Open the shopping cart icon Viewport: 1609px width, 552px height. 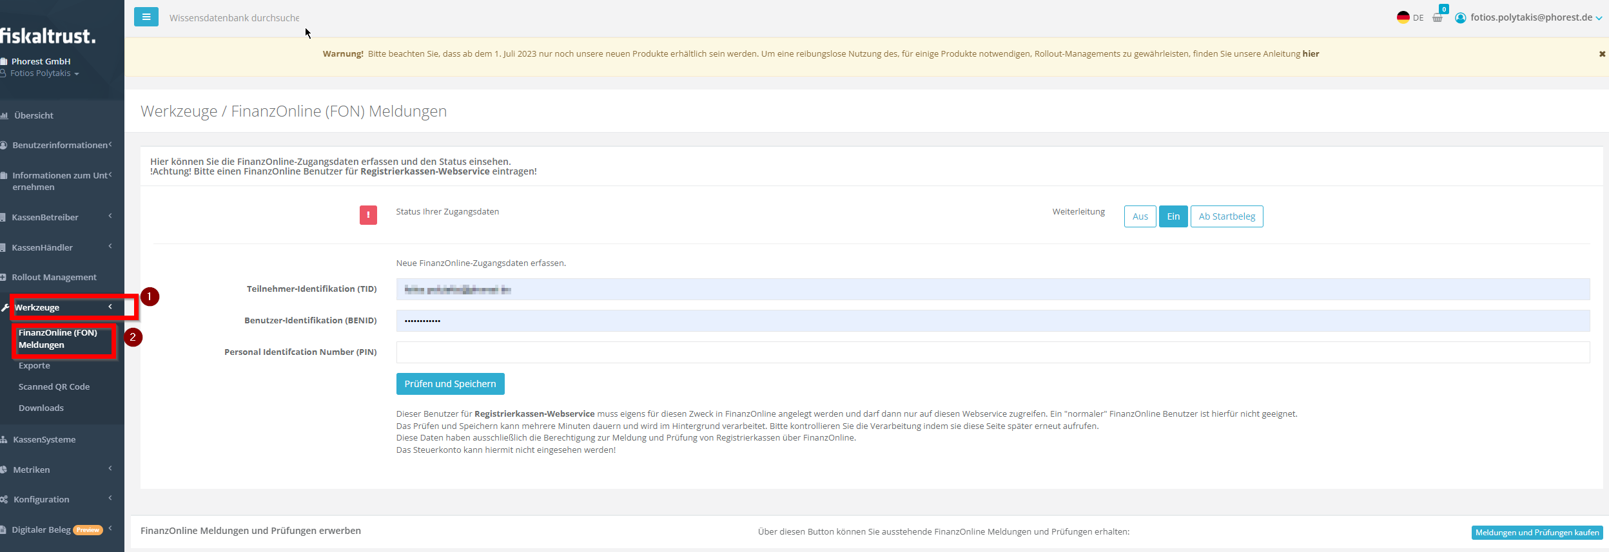[1438, 18]
